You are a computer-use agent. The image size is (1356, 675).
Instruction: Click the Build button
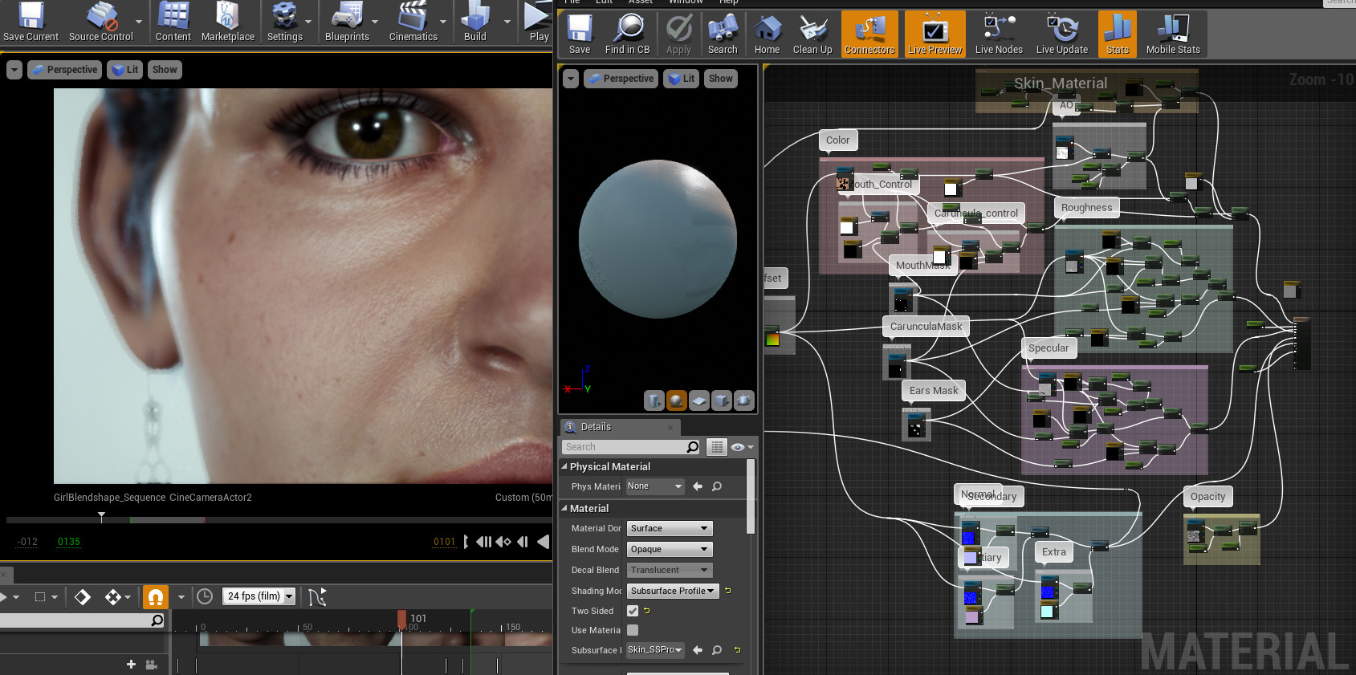[475, 22]
